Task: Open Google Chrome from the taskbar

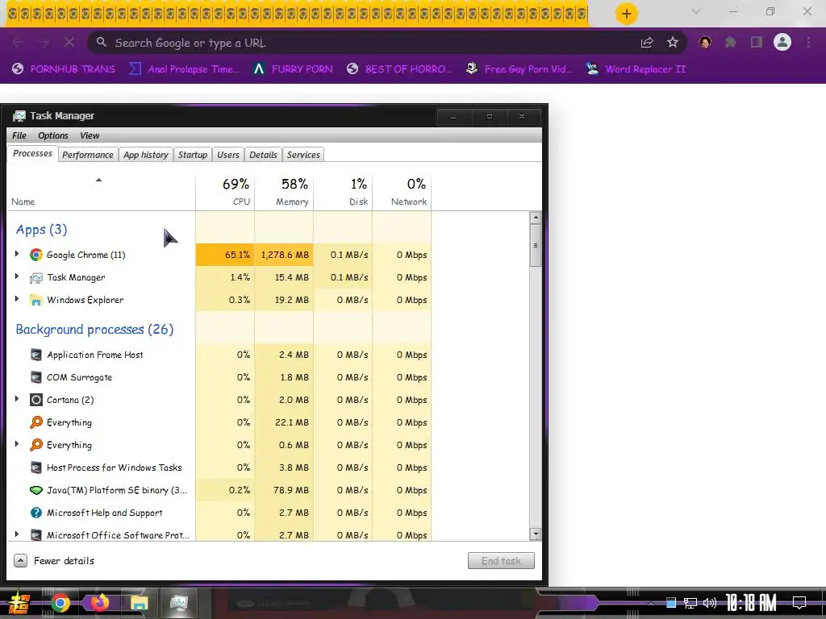Action: 60,603
